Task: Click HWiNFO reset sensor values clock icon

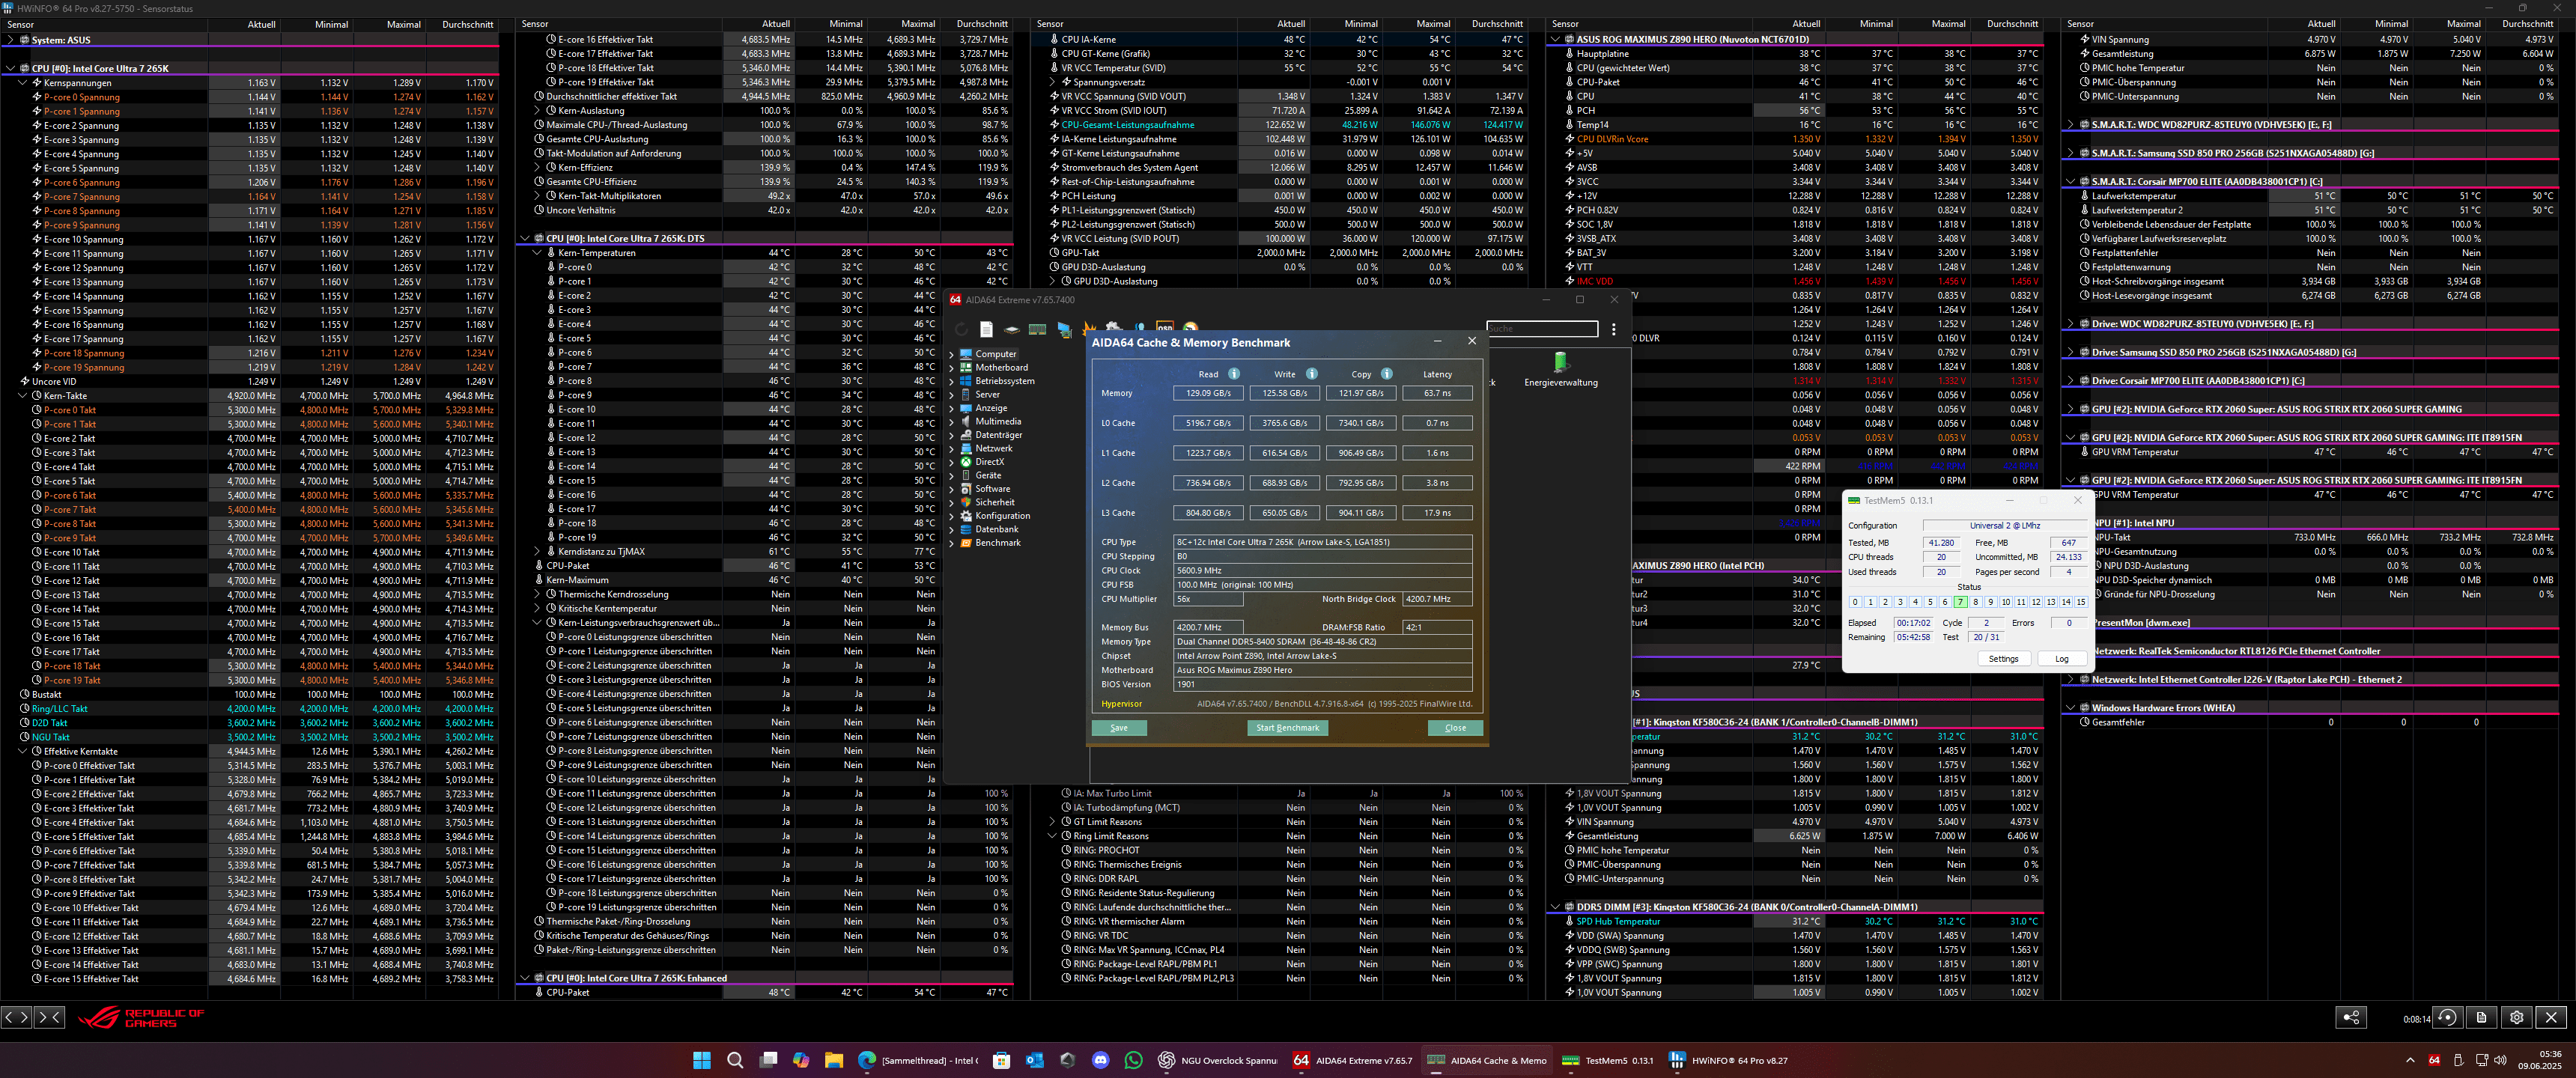Action: pos(2447,1017)
